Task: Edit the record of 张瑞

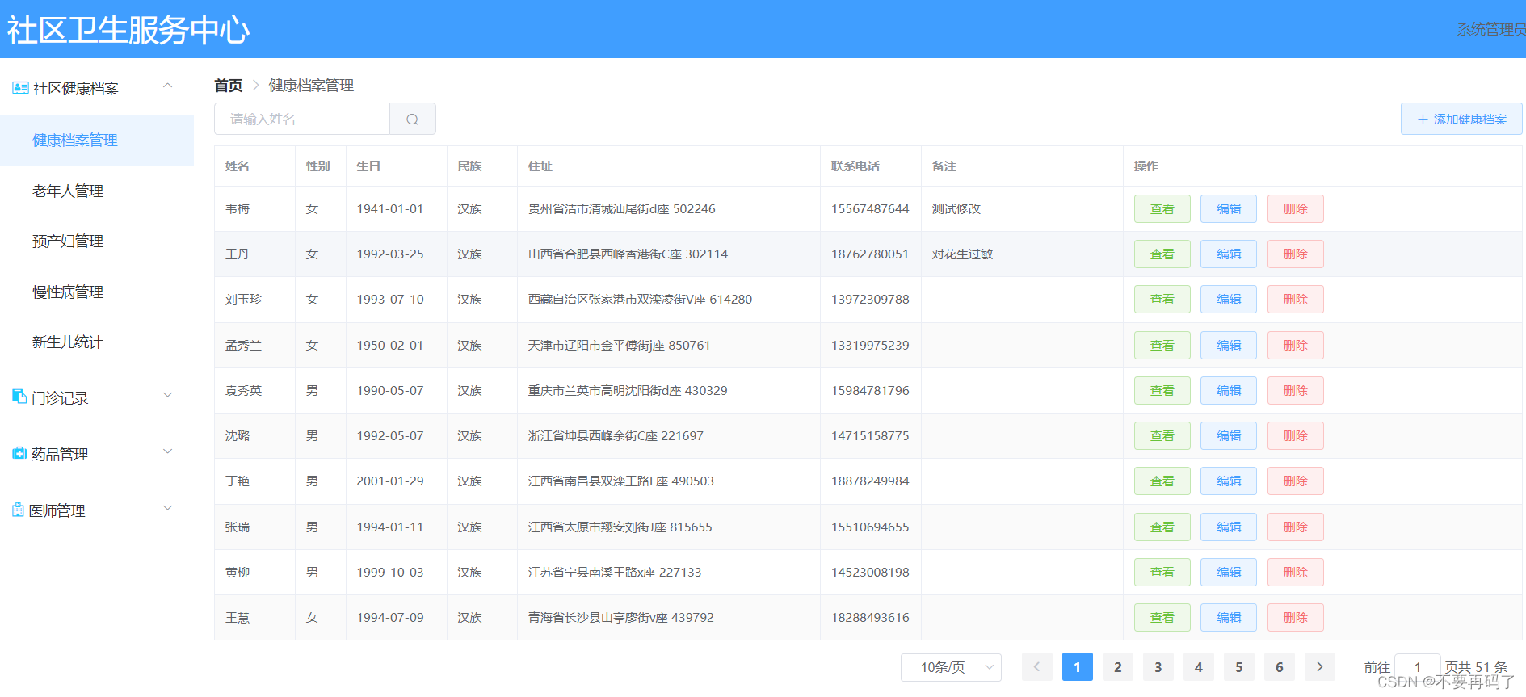Action: (x=1229, y=527)
